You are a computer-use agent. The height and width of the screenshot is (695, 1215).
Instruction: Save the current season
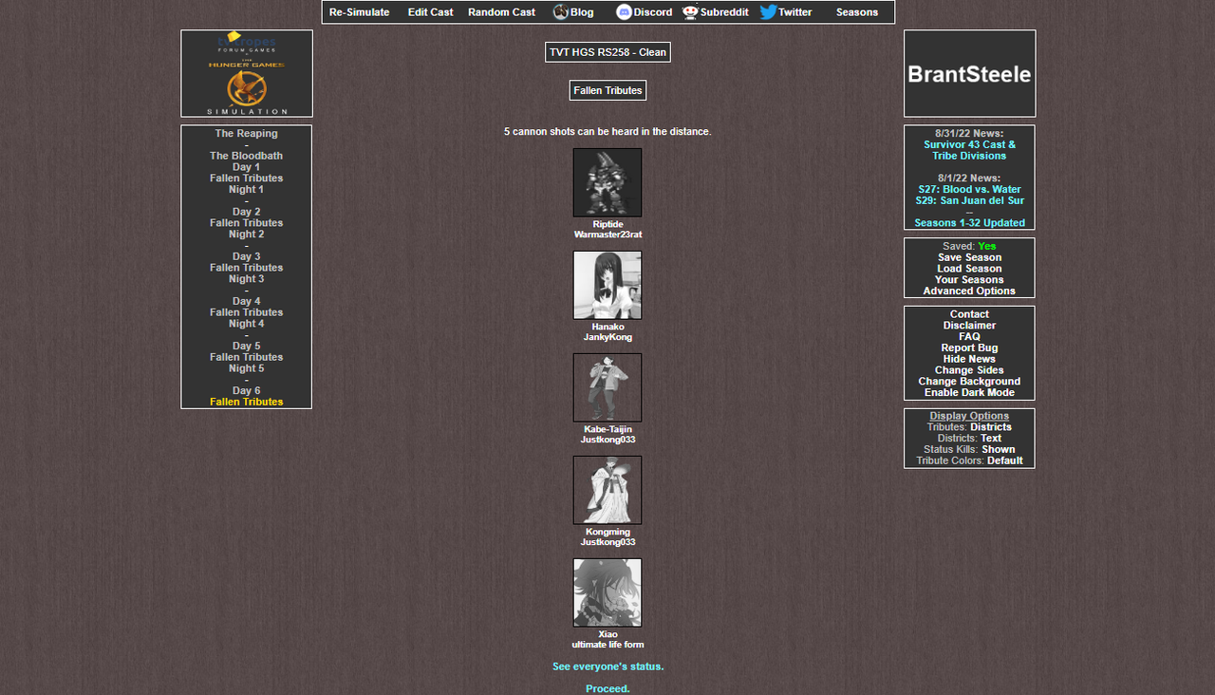(968, 256)
